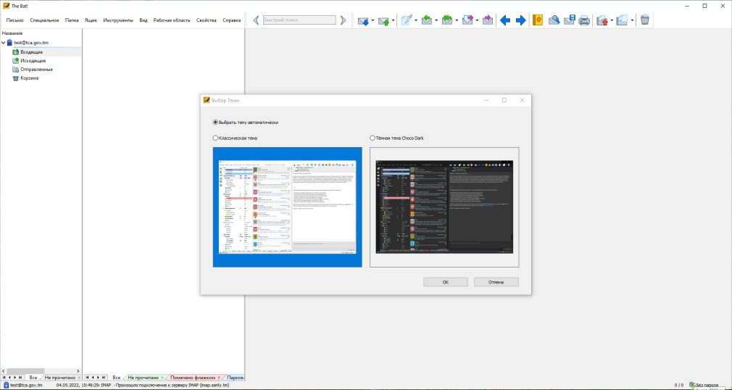732x390 pixels.
Task: Focus the Быстрый поиск search field
Action: coord(299,20)
